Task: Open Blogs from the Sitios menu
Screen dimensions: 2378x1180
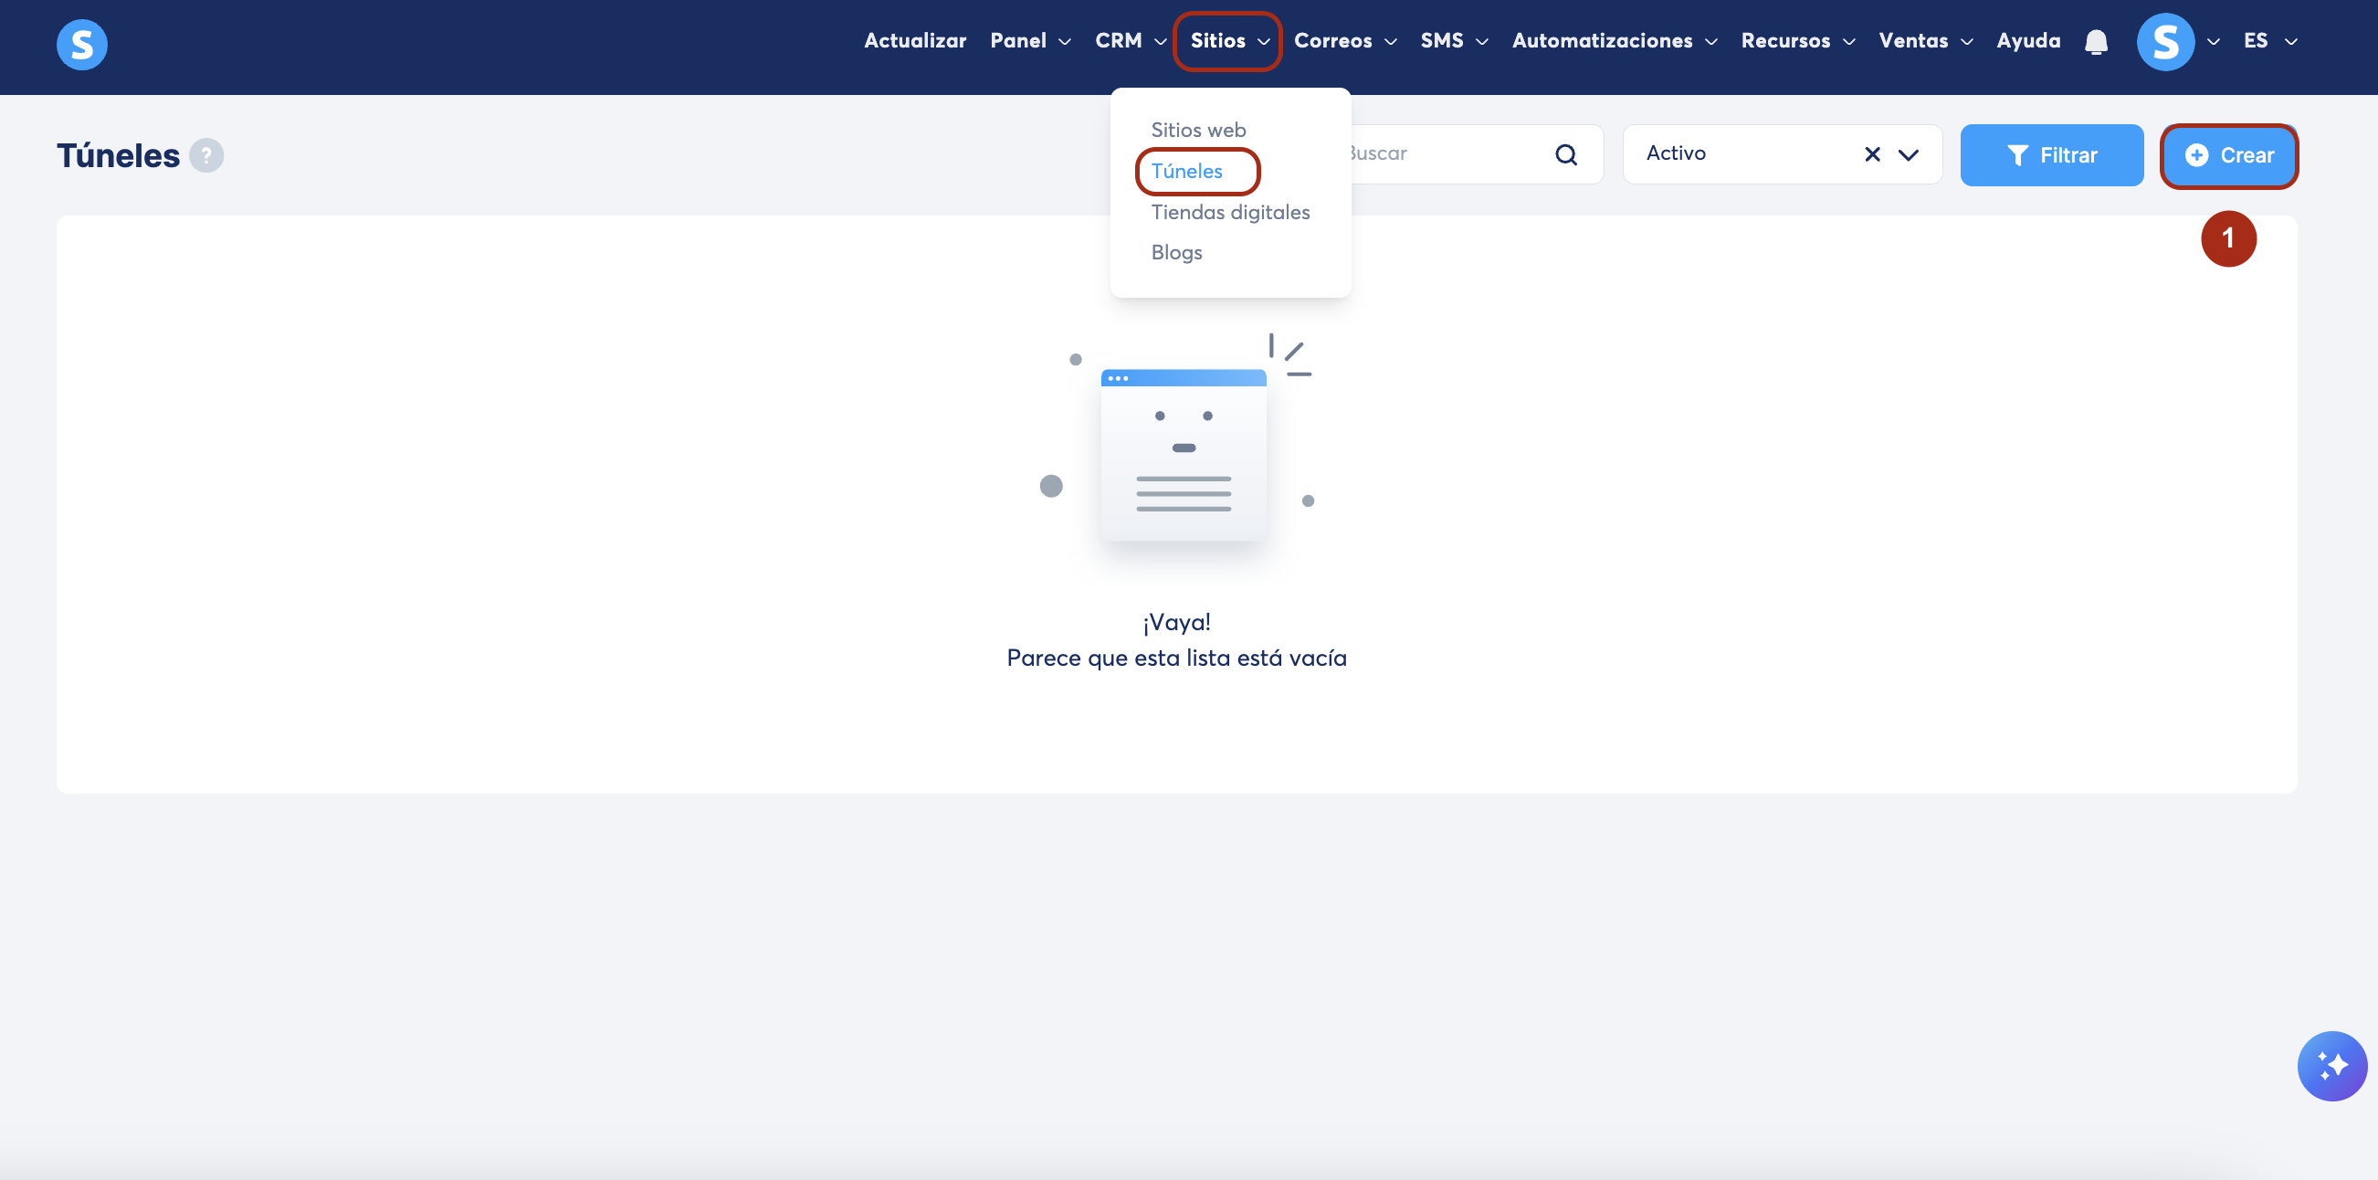Action: click(x=1176, y=252)
